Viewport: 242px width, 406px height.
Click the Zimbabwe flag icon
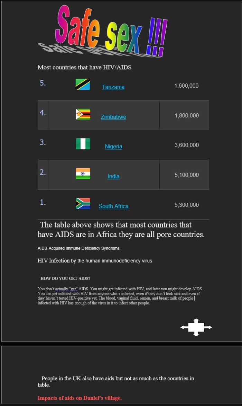(83, 114)
